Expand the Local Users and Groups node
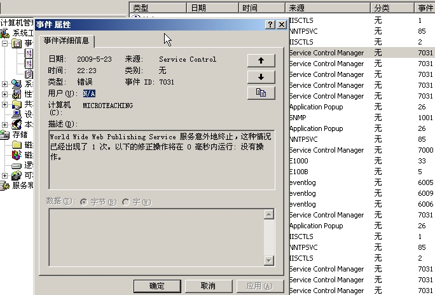The width and height of the screenshot is (435, 295). [x=4, y=125]
